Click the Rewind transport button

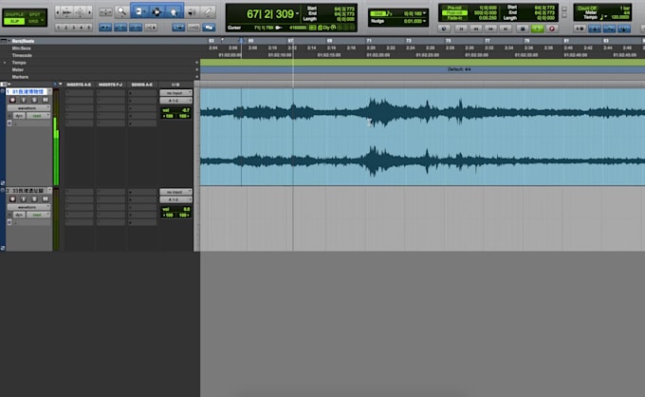[x=476, y=28]
